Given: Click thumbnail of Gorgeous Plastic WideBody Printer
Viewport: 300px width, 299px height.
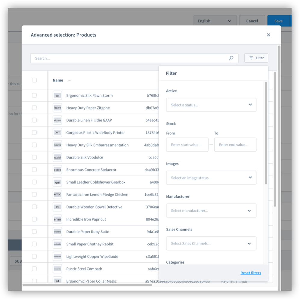Looking at the screenshot, I should (57, 133).
